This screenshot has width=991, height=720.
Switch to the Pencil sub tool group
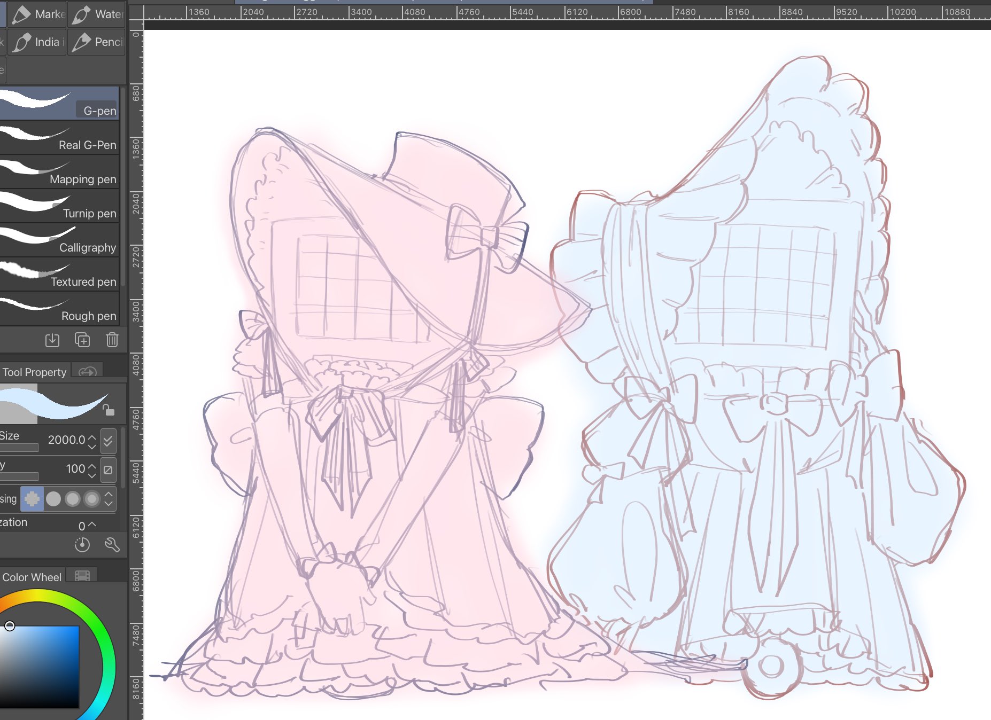97,42
